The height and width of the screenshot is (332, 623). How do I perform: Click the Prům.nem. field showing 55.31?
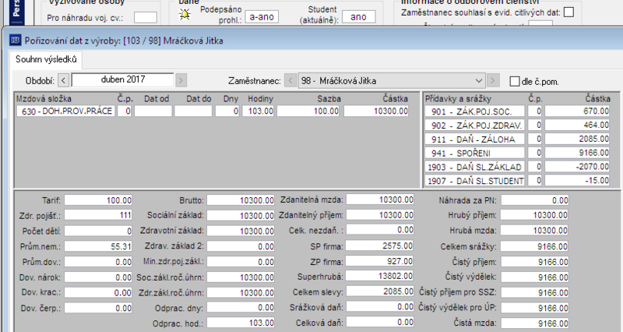tap(98, 246)
